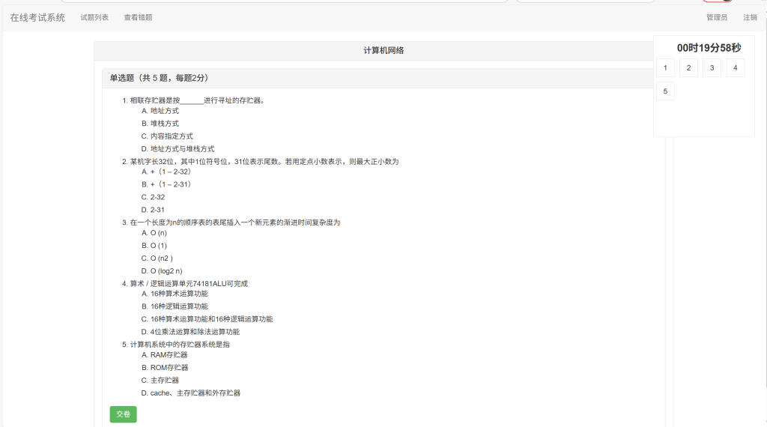Select answer C. O (n2 )
Viewport: 767px width, 427px height.
[x=157, y=258]
